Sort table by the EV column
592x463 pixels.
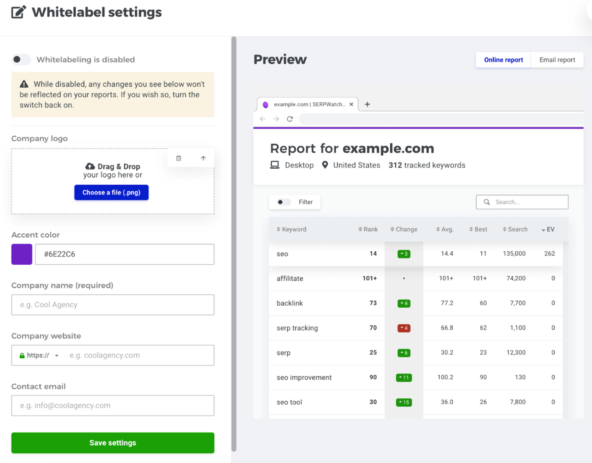548,230
